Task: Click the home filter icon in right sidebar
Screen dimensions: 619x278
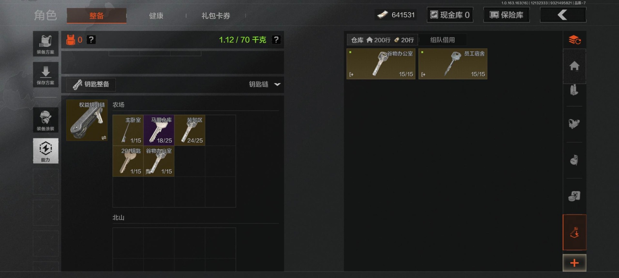Action: 574,66
